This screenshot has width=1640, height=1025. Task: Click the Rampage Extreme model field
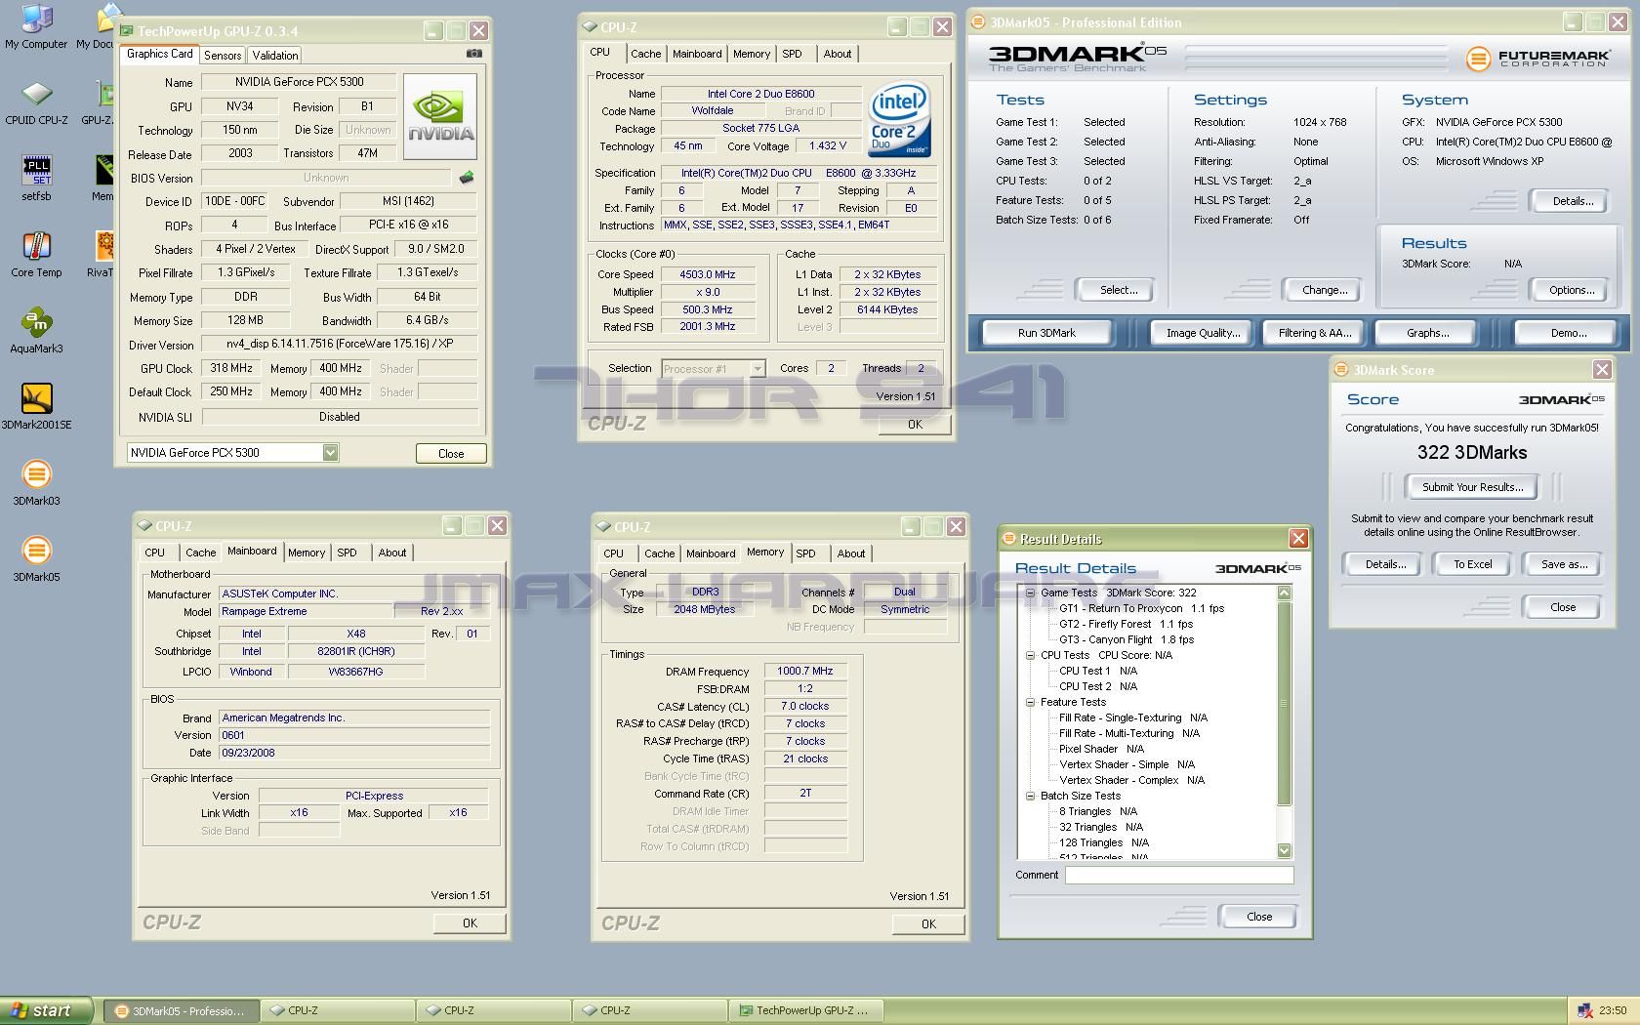point(306,611)
